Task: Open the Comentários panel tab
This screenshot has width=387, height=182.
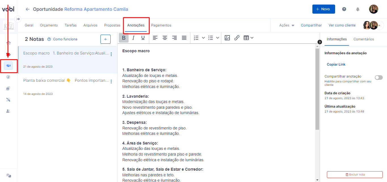Action: 364,39
